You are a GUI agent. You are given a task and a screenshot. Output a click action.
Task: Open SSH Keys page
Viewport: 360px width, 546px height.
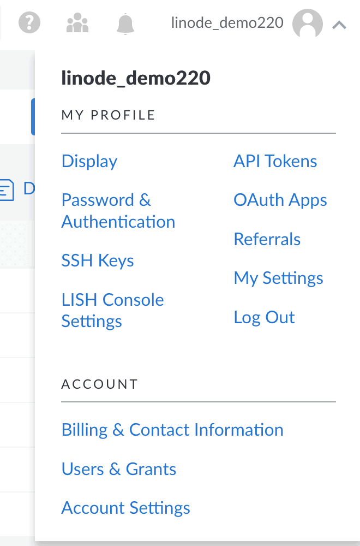click(x=98, y=260)
